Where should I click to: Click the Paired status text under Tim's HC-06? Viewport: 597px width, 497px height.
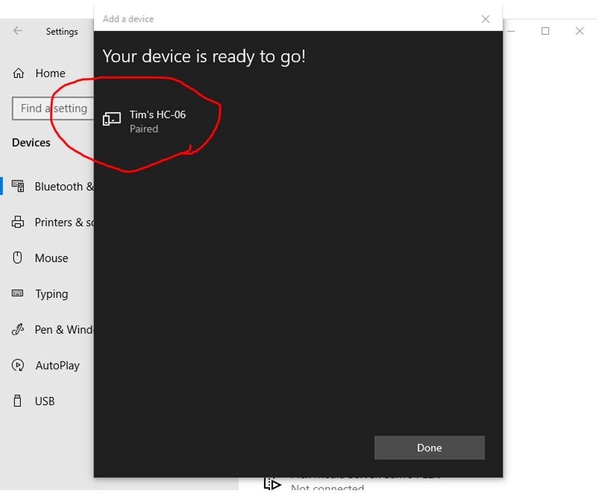pos(144,129)
